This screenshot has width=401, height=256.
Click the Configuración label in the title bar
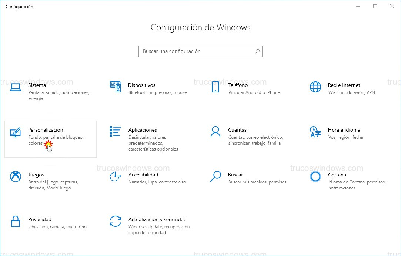(x=19, y=6)
